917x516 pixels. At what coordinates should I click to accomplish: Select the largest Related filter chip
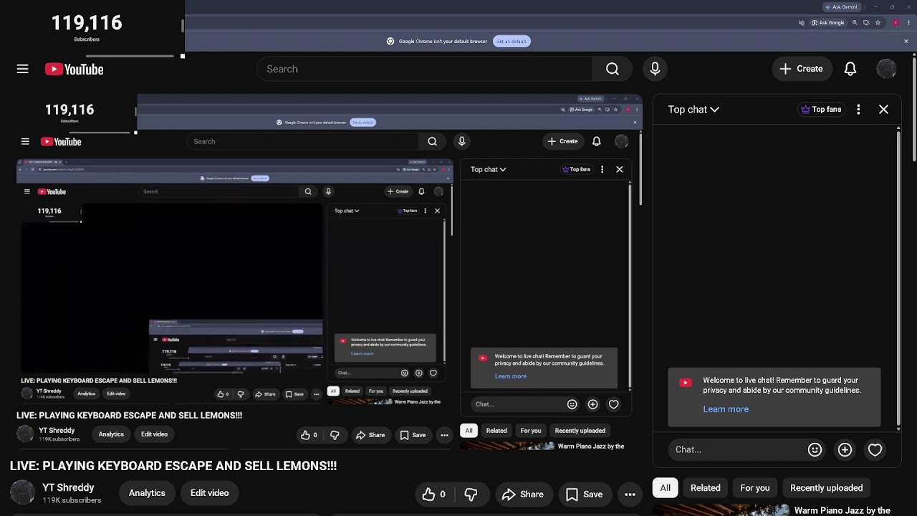coord(705,488)
